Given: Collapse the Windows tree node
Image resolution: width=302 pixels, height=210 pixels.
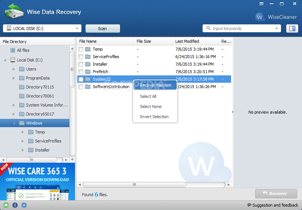Looking at the screenshot, I should (14, 123).
